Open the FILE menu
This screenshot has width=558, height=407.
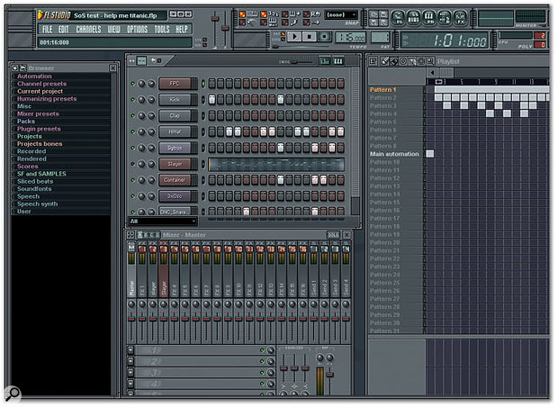(48, 29)
